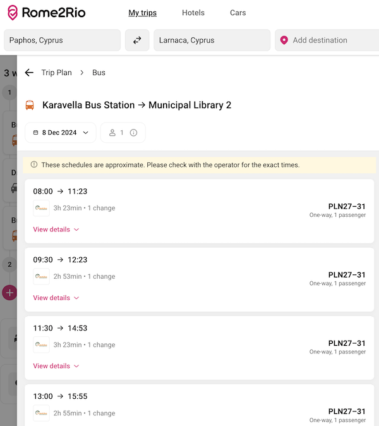The image size is (379, 426).
Task: Click the pink Add destination pin icon
Action: pyautogui.click(x=284, y=40)
